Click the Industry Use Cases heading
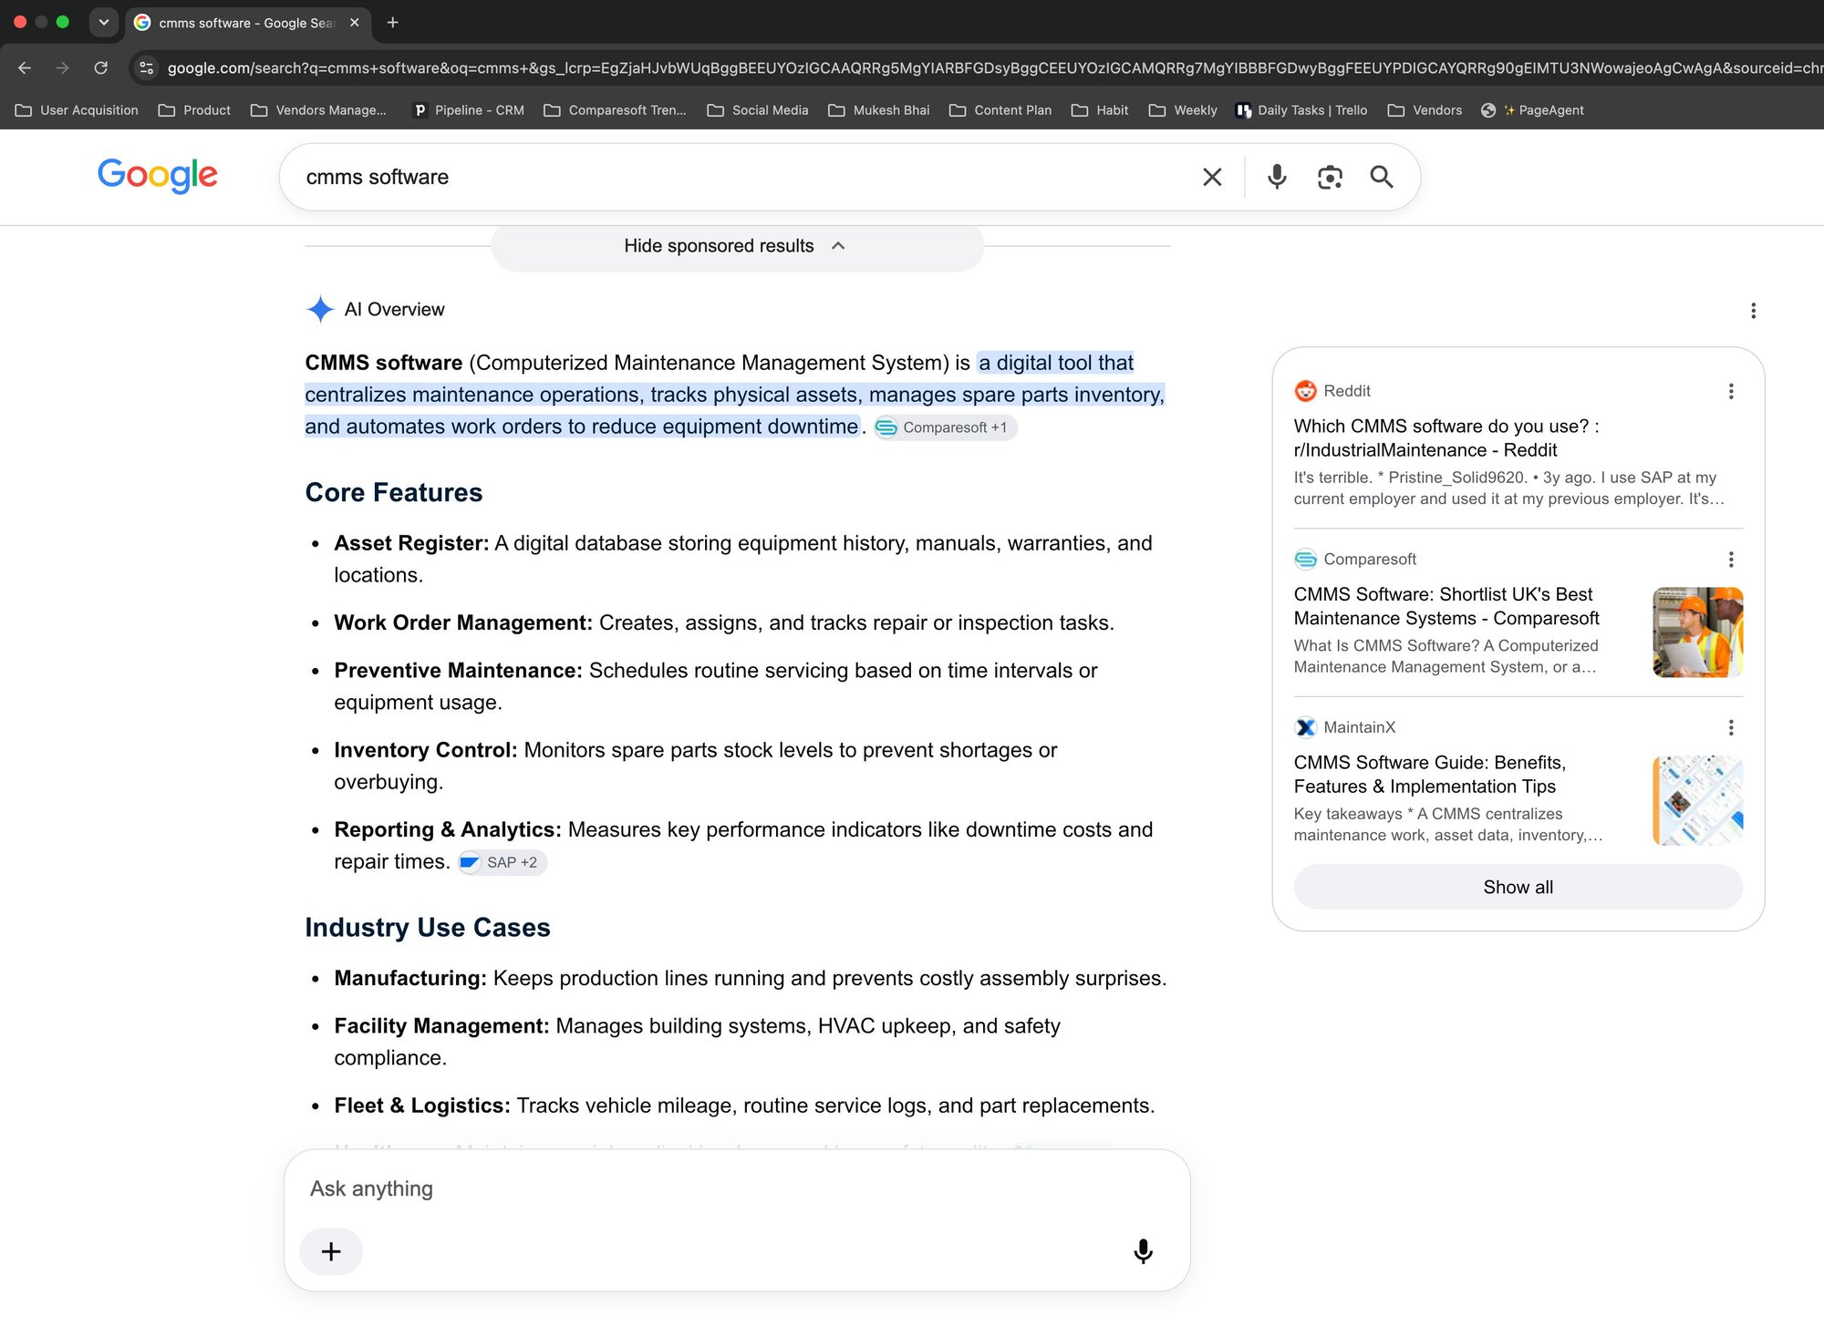The width and height of the screenshot is (1824, 1337). tap(428, 927)
